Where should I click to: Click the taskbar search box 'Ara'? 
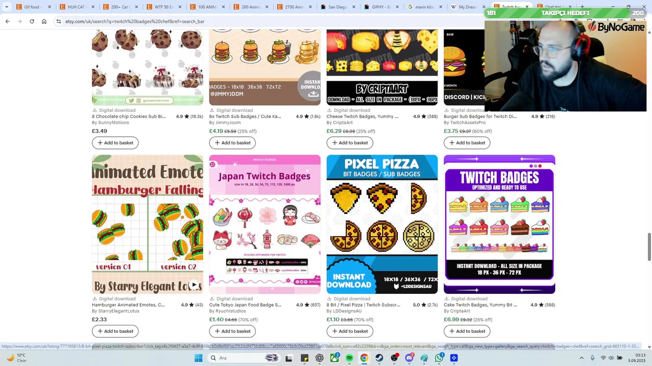[x=244, y=358]
